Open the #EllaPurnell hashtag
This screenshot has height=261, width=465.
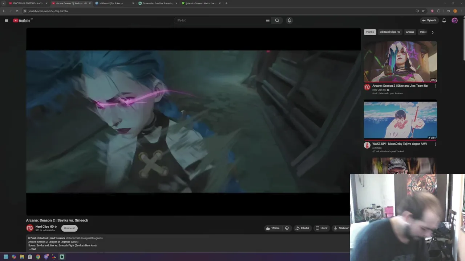coord(73,238)
